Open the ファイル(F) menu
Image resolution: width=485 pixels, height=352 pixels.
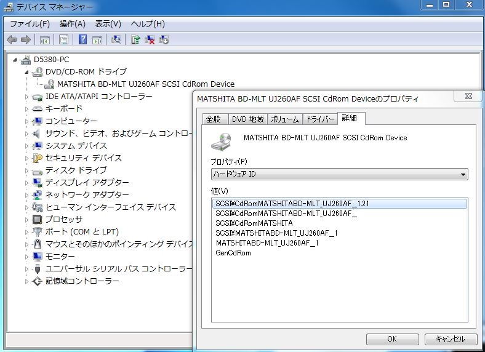tap(30, 24)
